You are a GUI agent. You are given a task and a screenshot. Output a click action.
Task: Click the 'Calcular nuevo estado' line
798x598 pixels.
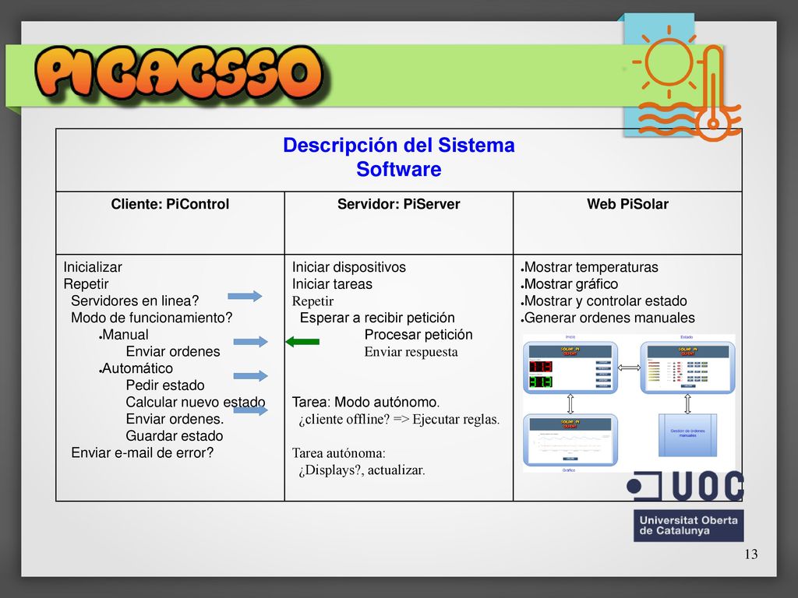[x=196, y=402]
